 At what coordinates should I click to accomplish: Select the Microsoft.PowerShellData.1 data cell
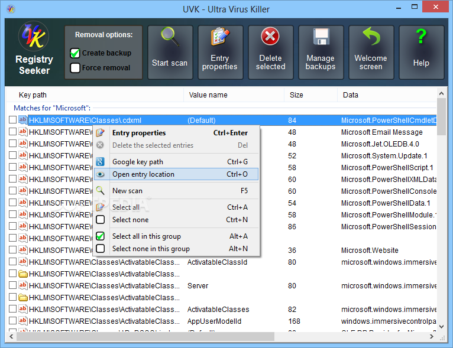[x=386, y=203]
